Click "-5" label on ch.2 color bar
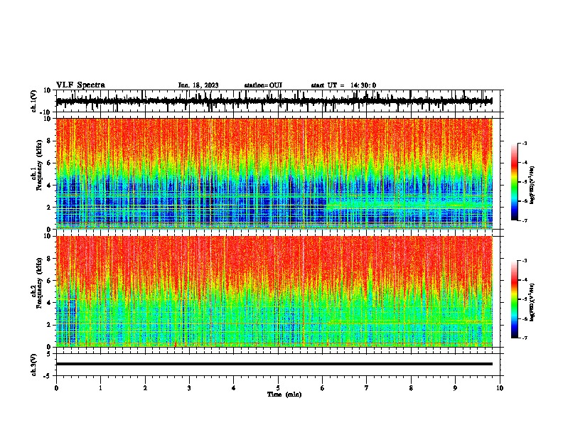Image resolution: width=563 pixels, height=435 pixels. click(x=525, y=299)
